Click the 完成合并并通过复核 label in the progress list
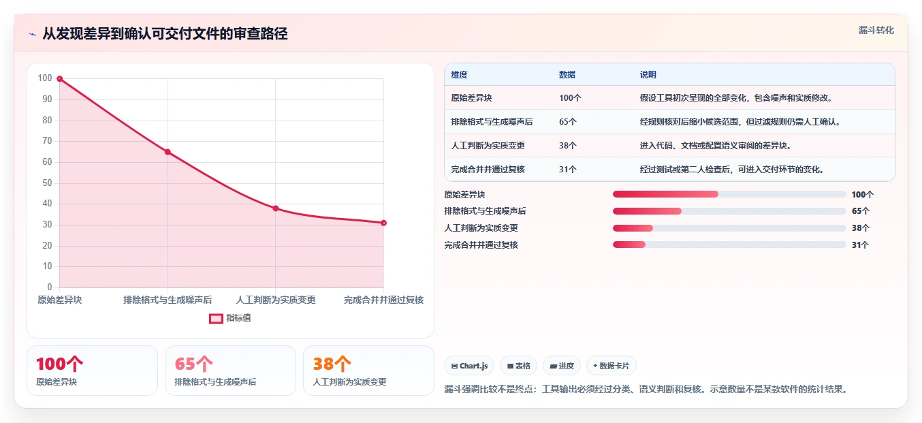This screenshot has height=423, width=922. point(481,245)
